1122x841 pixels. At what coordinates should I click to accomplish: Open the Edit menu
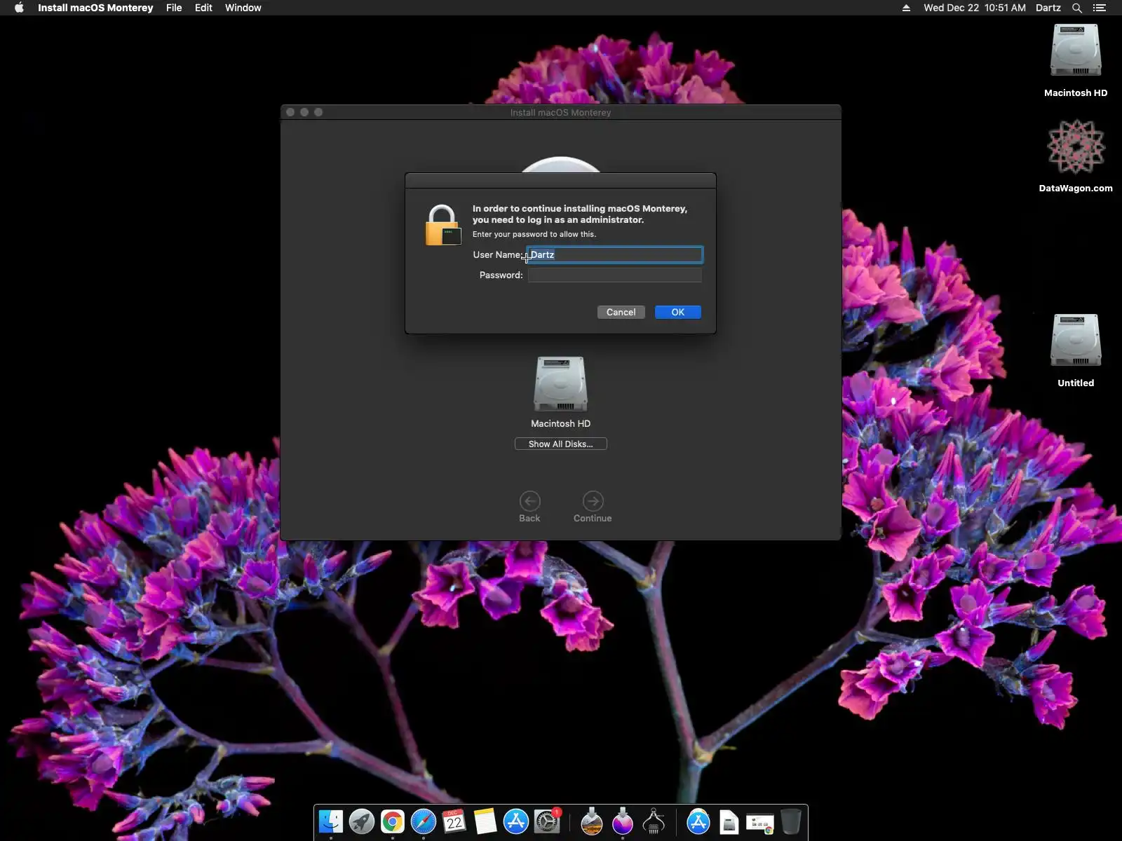pyautogui.click(x=203, y=8)
